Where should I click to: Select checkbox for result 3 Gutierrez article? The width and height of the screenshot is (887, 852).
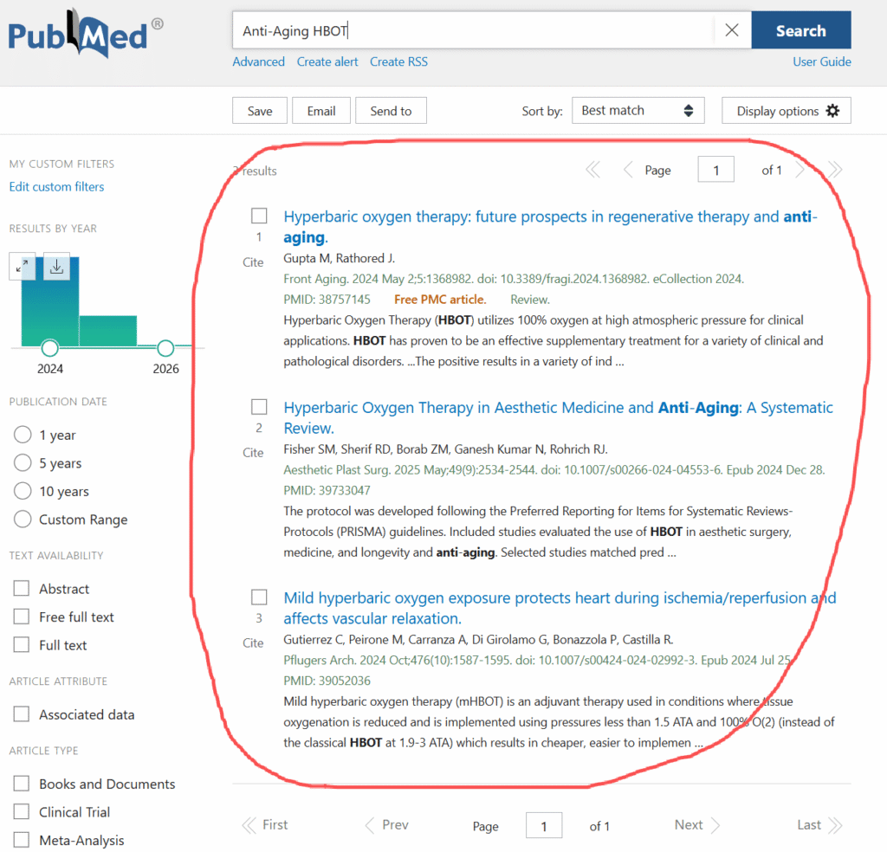click(x=259, y=597)
